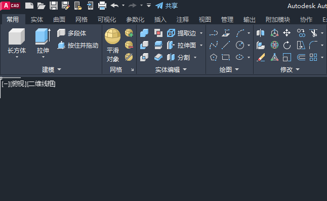Select the solid Intersect tool icon
The image size is (327, 201).
[x=144, y=57]
